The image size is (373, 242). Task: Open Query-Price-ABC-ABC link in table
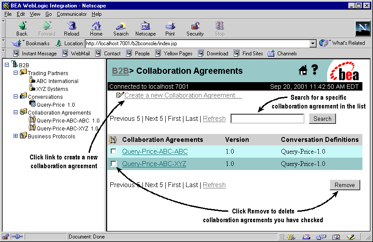point(155,152)
